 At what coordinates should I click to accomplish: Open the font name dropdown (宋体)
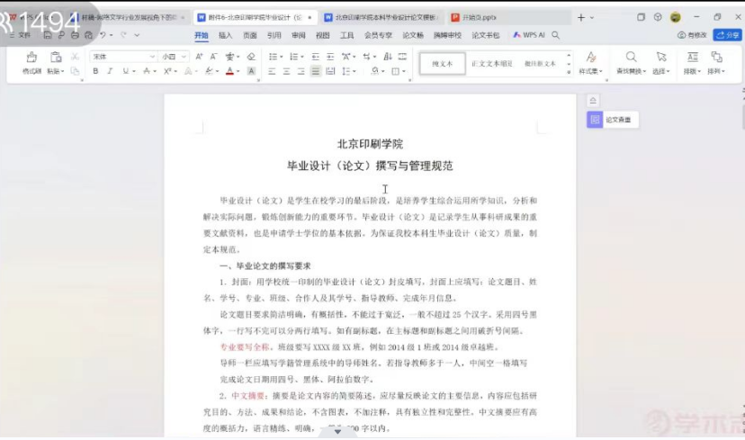[x=122, y=56]
